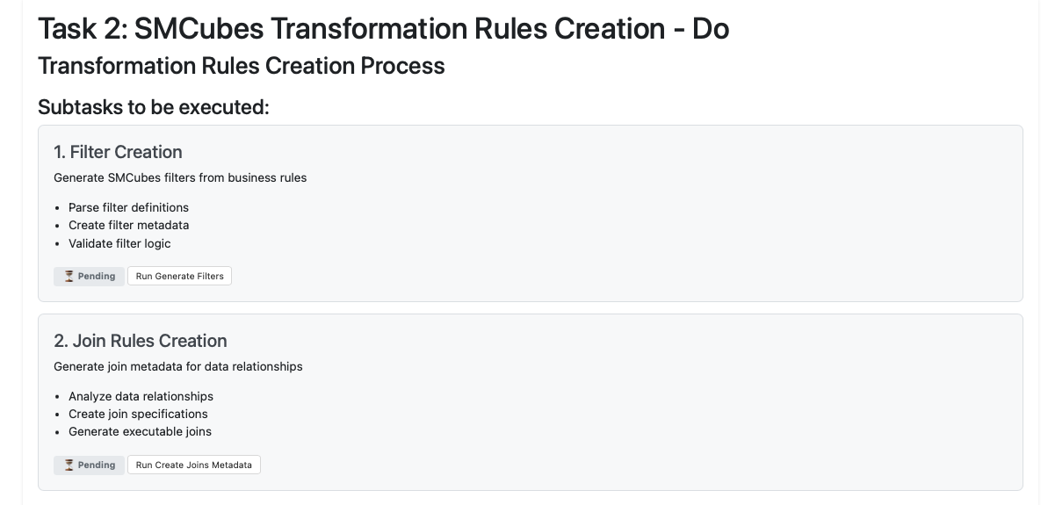Viewport: 1048px width, 505px height.
Task: Click the 'Generate executable joins' bullet item
Action: tap(140, 431)
